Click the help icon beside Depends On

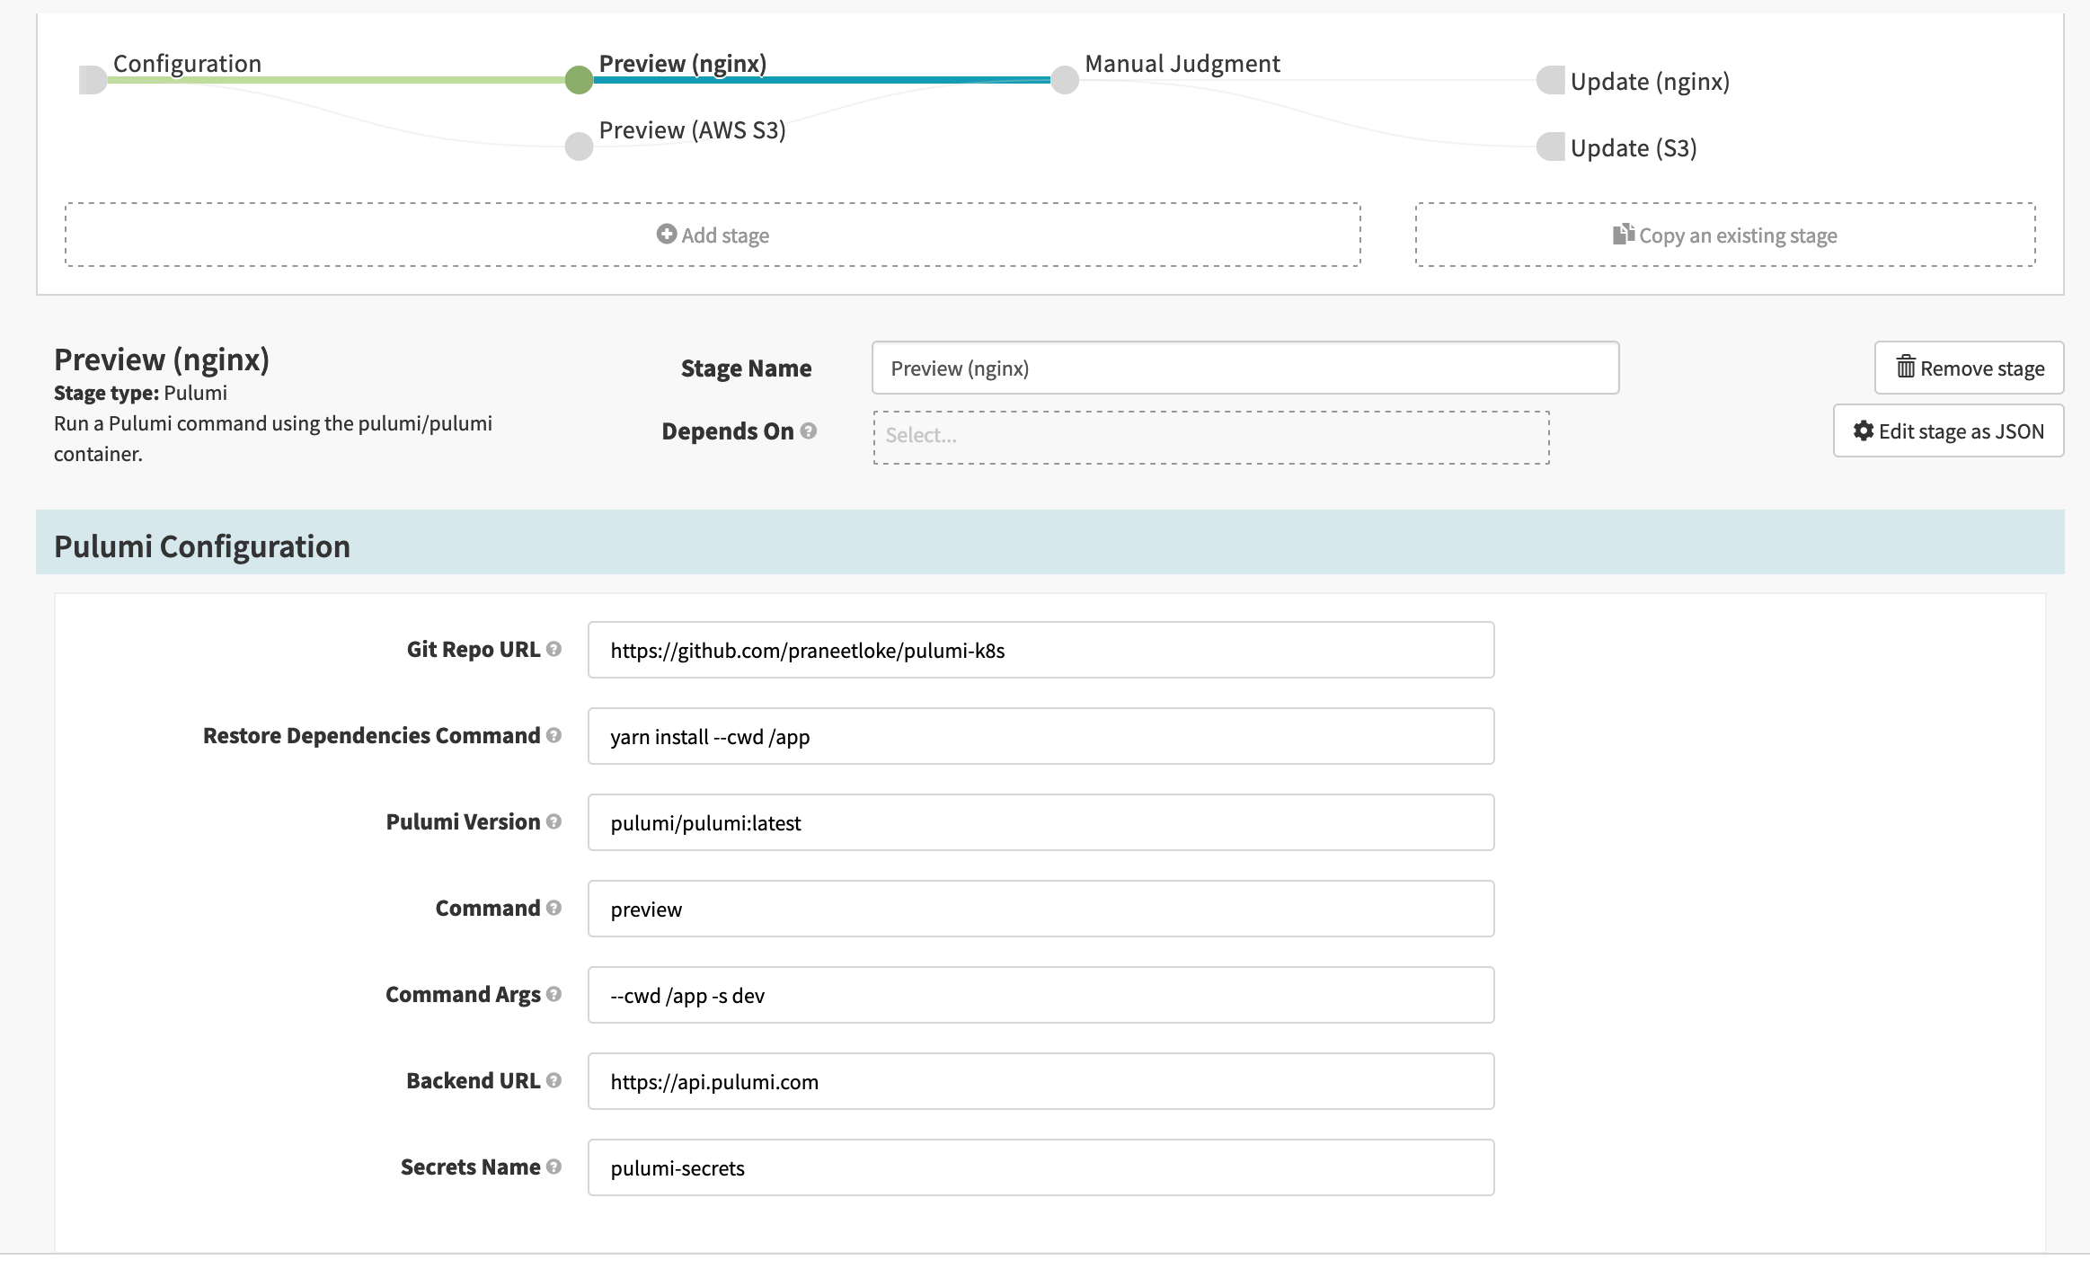tap(810, 430)
